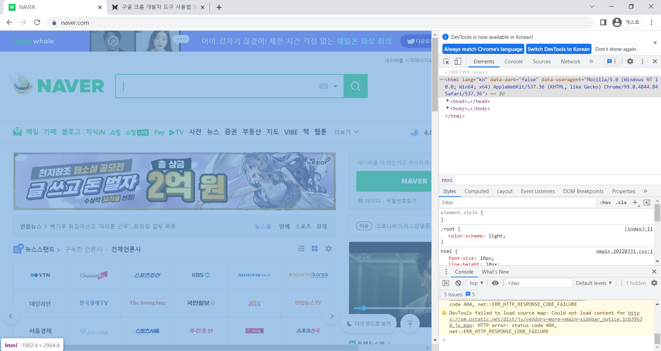The width and height of the screenshot is (661, 351).
Task: Click Always match Chrome's language
Action: (483, 49)
